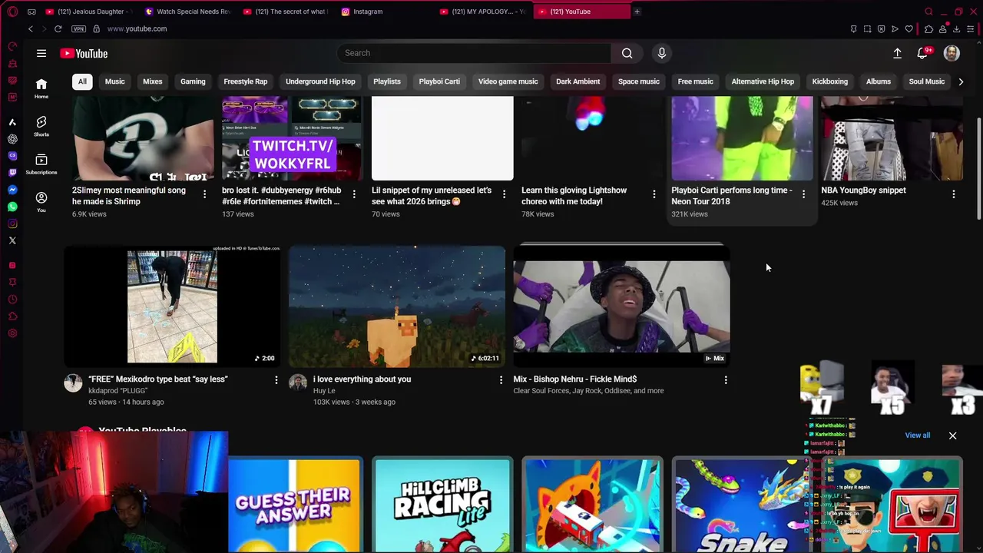Select the Kickboxing filter chip
983x553 pixels.
point(829,81)
